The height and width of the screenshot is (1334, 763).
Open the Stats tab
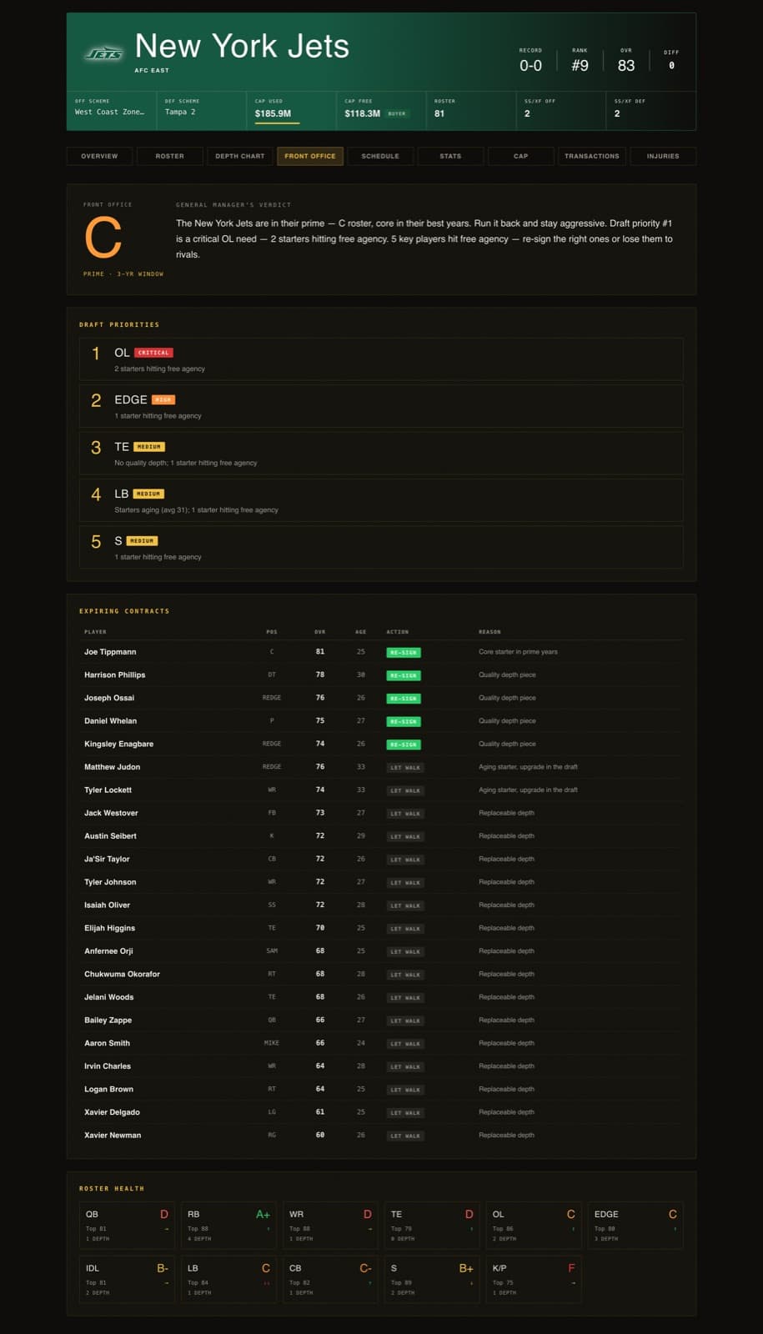[450, 156]
